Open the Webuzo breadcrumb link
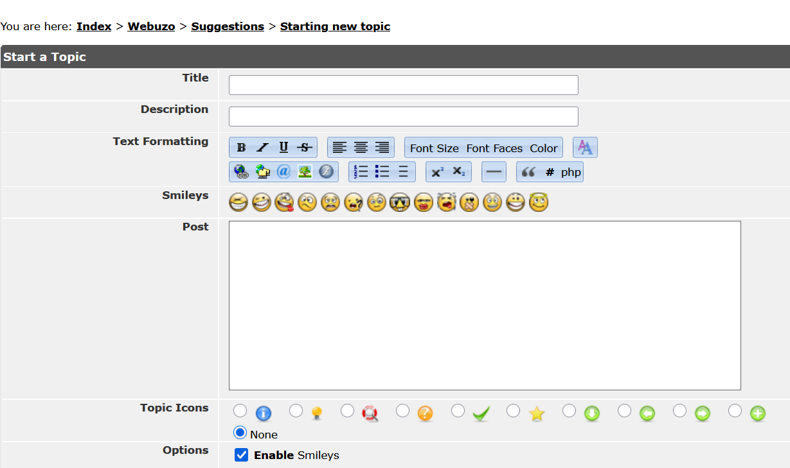Screen dimensions: 790x468 151,26
